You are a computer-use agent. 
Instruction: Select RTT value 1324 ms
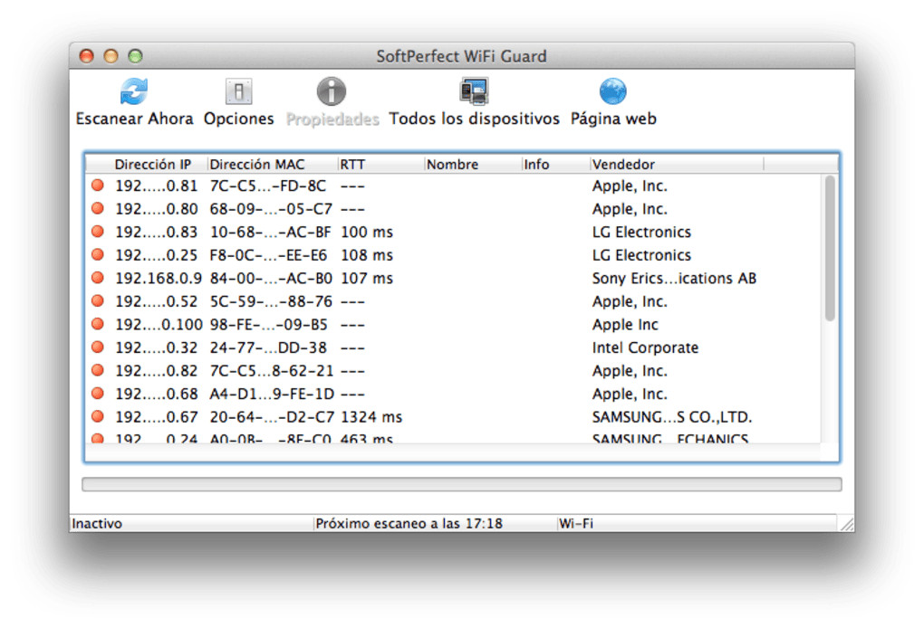[x=371, y=417]
